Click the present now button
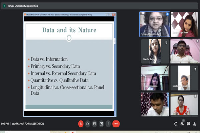This screenshot has height=133, width=200. (101, 124)
